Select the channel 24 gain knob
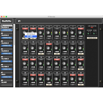103x103 pixels. tap(80, 63)
